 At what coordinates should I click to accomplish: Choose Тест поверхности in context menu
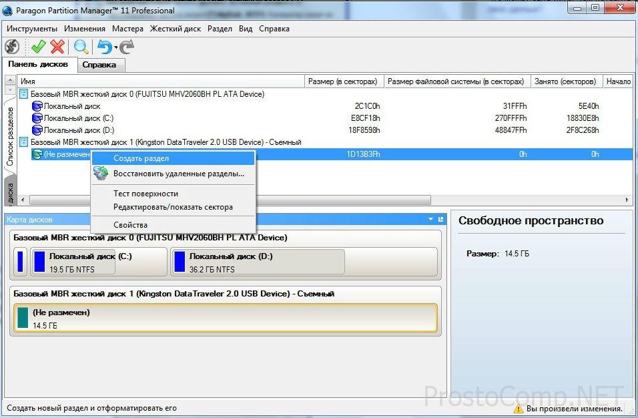coord(174,194)
